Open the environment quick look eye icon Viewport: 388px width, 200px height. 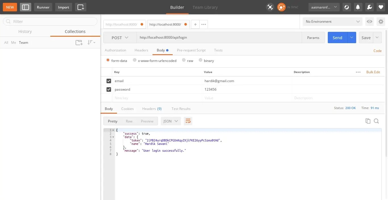coord(369,22)
